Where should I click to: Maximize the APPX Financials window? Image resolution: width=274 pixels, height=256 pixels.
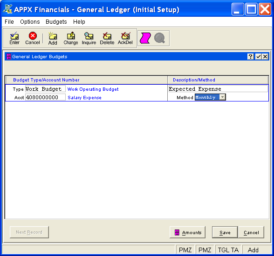251,9
